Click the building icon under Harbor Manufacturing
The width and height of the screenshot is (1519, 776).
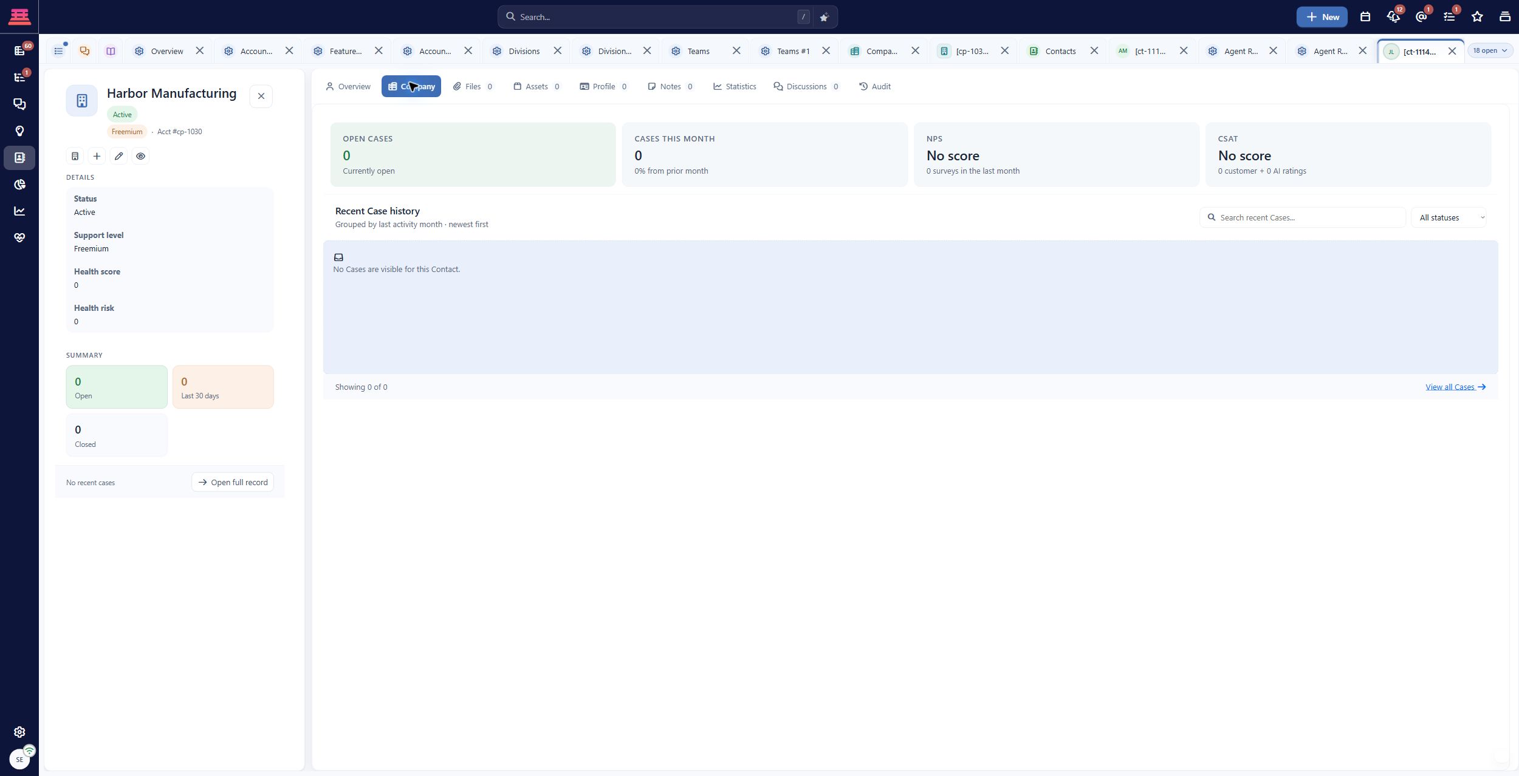(x=75, y=156)
